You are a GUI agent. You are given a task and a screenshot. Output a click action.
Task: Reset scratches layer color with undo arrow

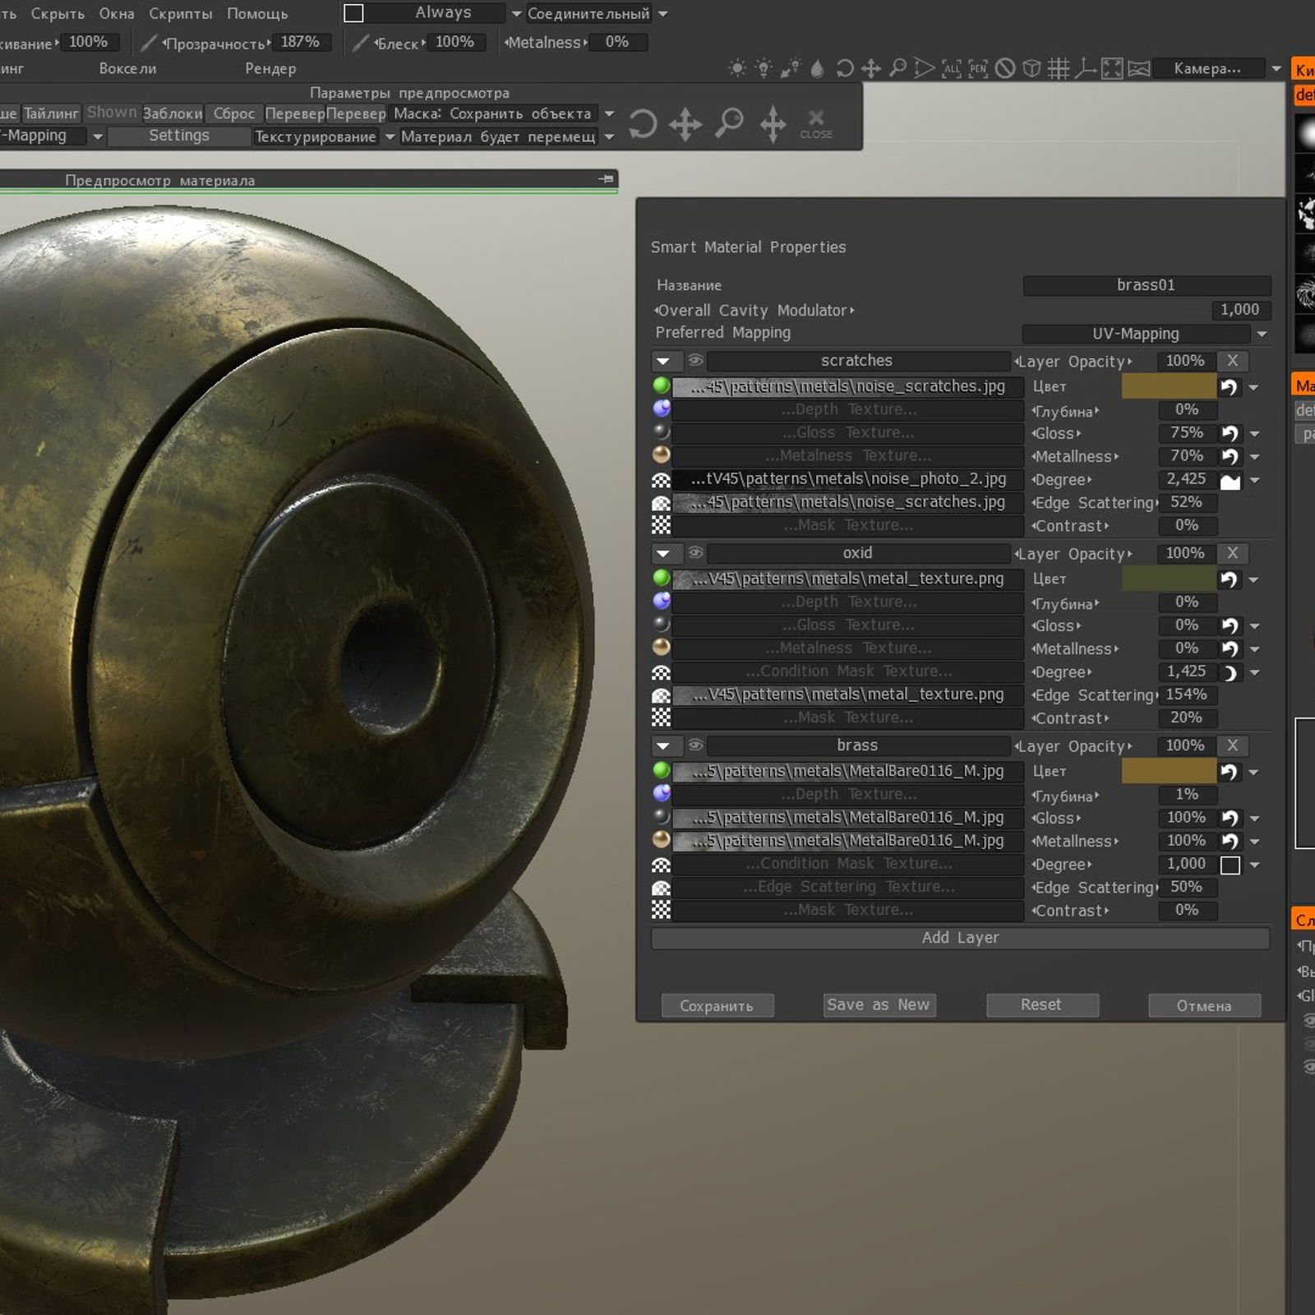[x=1229, y=386]
